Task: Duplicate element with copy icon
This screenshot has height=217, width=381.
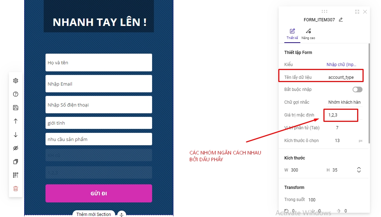Action: click(x=16, y=162)
